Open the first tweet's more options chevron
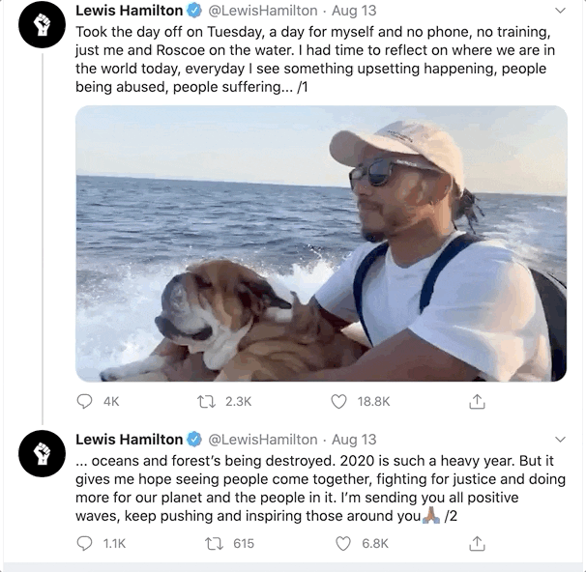The height and width of the screenshot is (572, 586). tap(559, 11)
